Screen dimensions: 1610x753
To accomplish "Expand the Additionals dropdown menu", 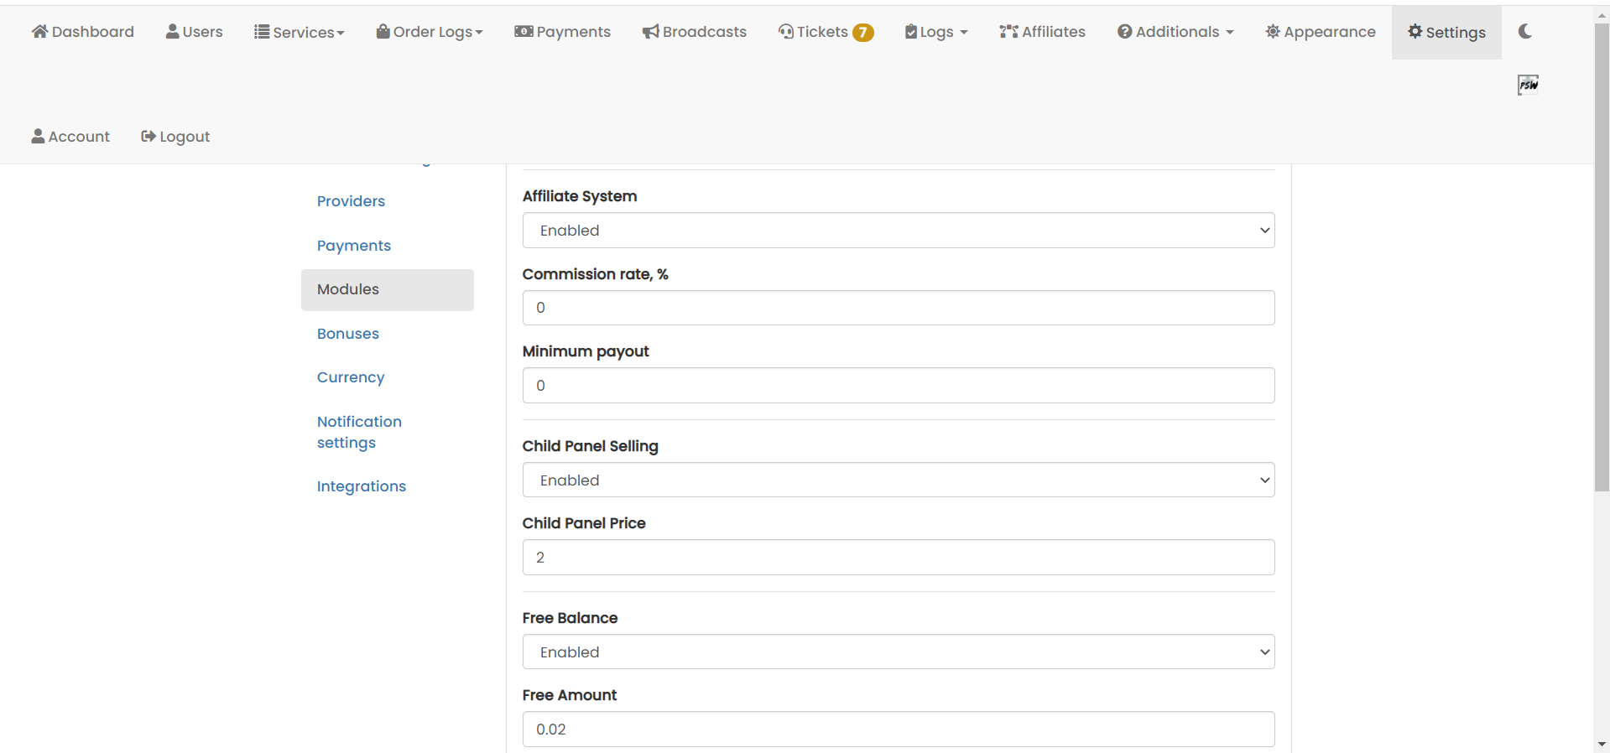I will (x=1175, y=32).
